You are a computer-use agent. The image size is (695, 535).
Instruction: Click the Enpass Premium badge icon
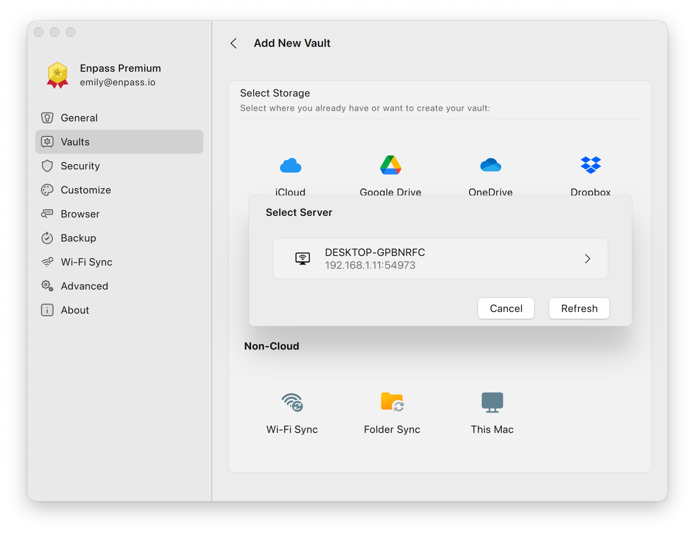coord(58,75)
